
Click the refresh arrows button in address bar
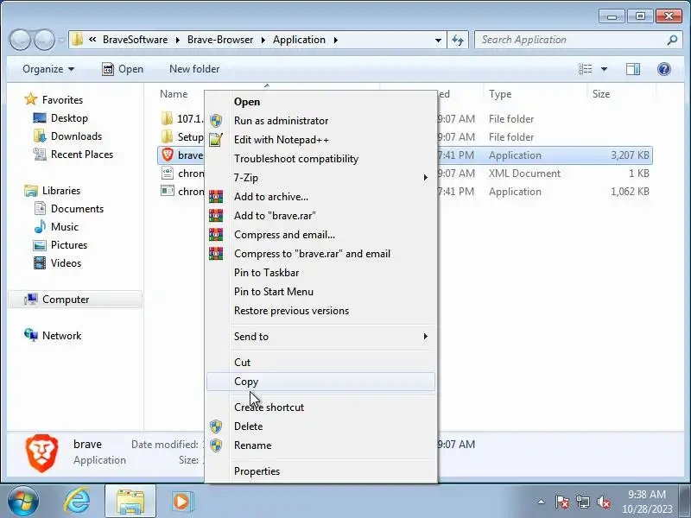[458, 40]
